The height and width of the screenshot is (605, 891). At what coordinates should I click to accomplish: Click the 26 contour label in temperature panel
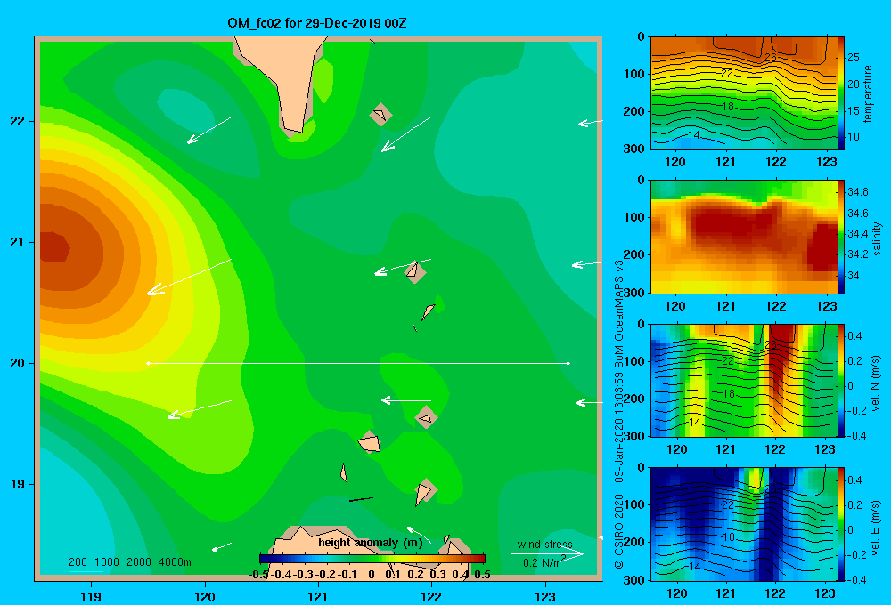click(x=770, y=57)
